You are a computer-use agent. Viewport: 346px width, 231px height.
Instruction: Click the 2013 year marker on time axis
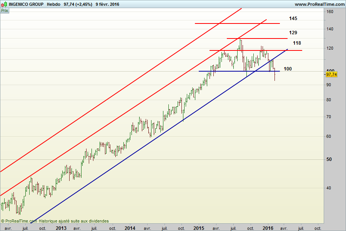[x=61, y=228]
